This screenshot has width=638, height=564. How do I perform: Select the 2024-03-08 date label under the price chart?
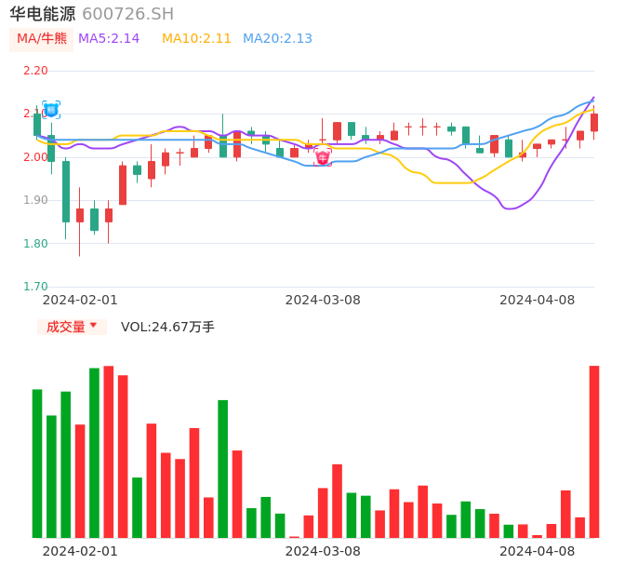point(323,300)
